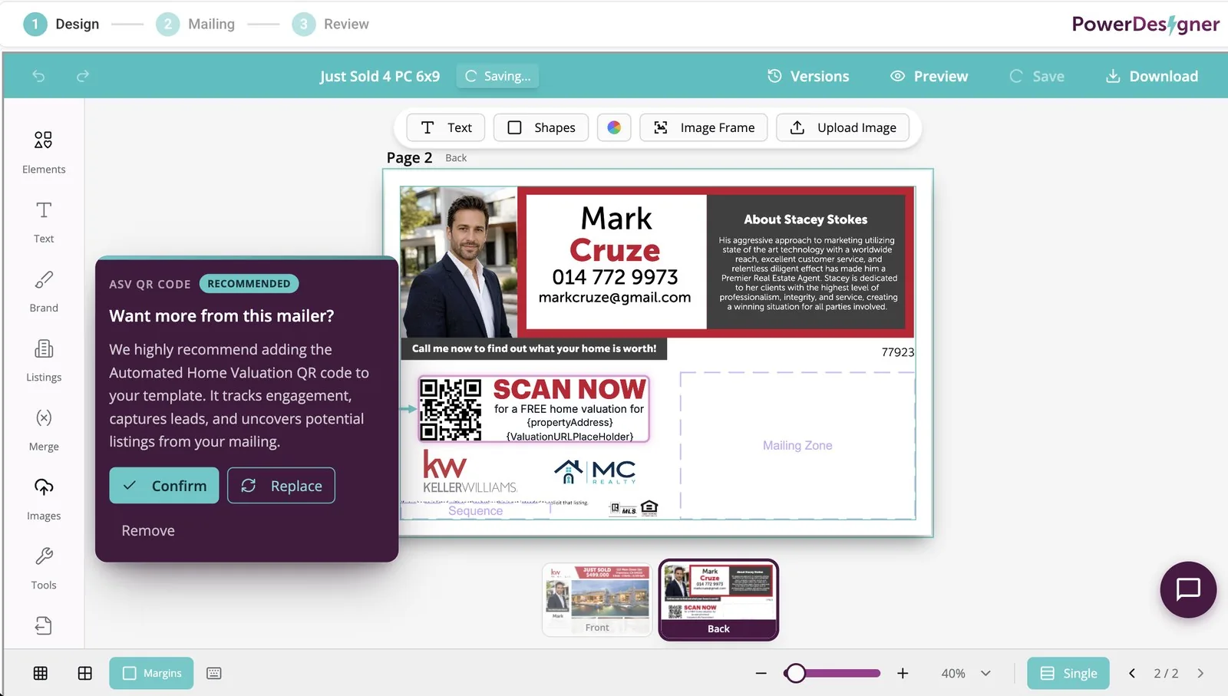Select the Mark Cruze name text
This screenshot has width=1228, height=696.
[x=616, y=234]
